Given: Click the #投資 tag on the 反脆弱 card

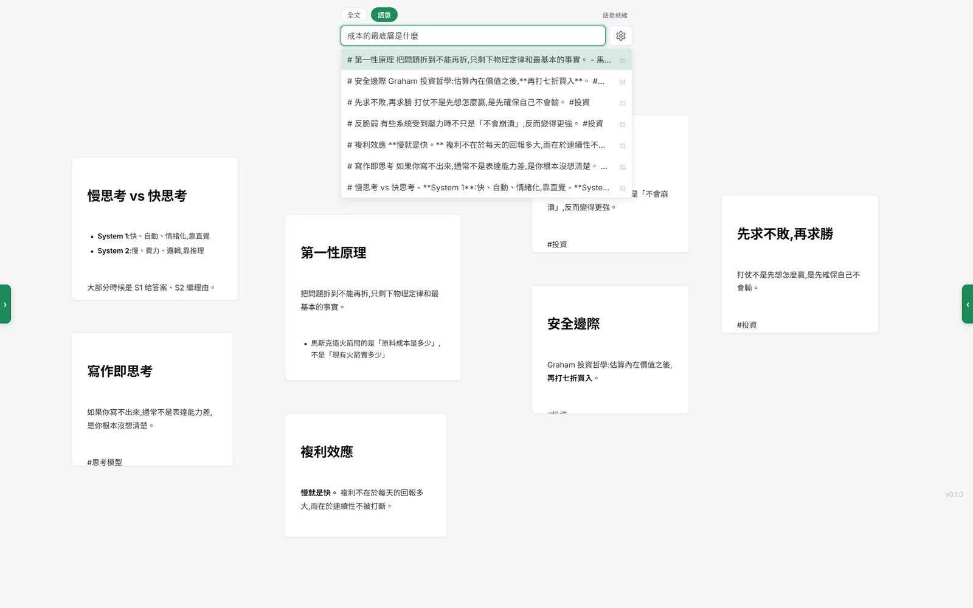Looking at the screenshot, I should coord(557,244).
